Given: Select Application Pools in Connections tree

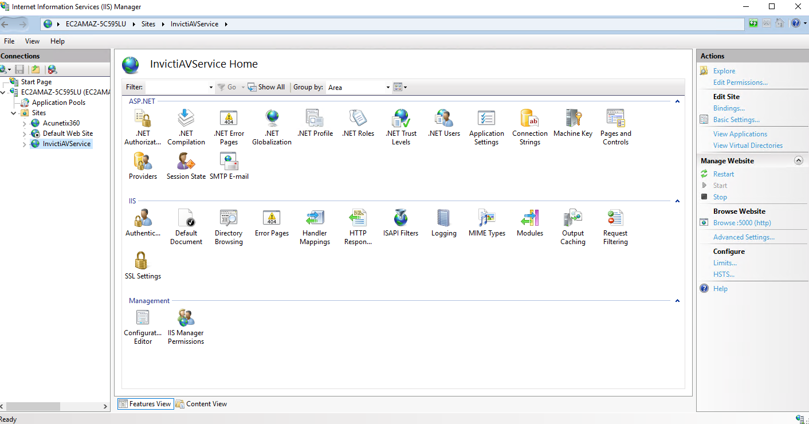Looking at the screenshot, I should pyautogui.click(x=58, y=103).
